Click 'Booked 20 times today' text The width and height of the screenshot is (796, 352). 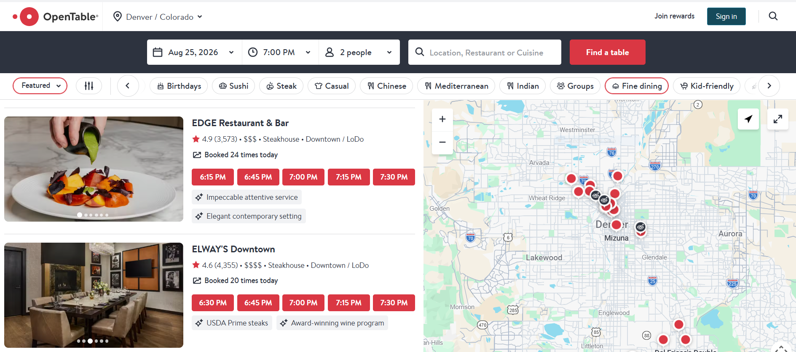(x=241, y=281)
